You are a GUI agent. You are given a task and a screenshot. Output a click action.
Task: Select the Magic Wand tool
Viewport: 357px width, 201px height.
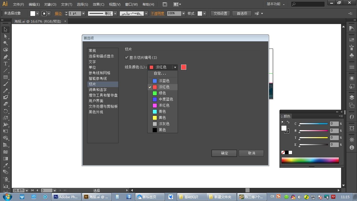(6, 43)
